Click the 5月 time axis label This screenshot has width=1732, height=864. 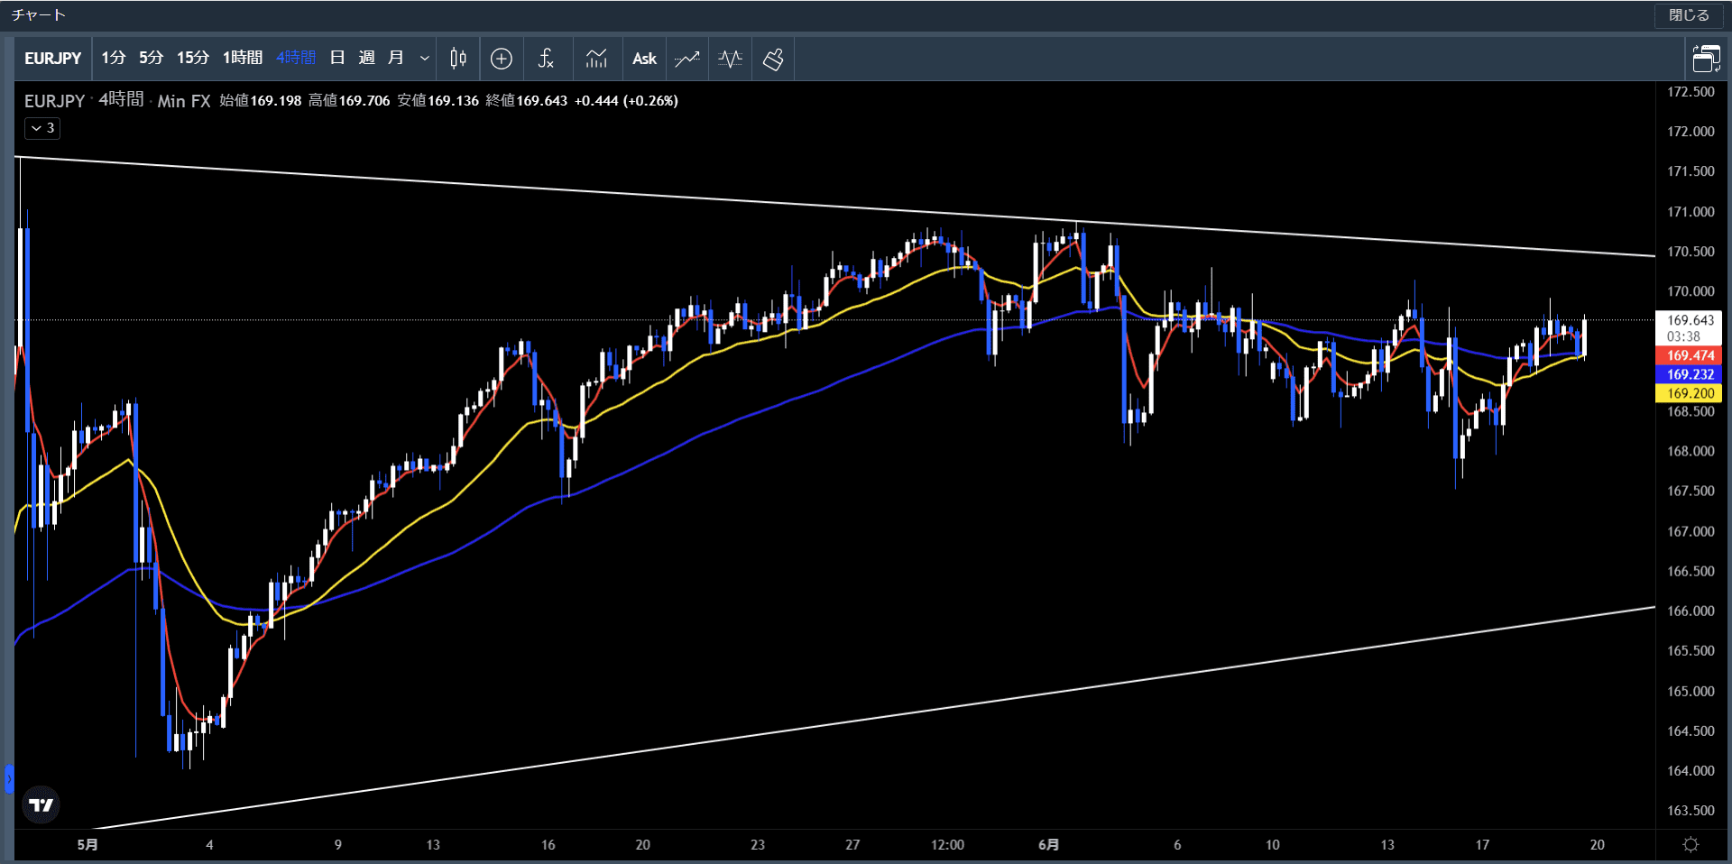coord(88,845)
